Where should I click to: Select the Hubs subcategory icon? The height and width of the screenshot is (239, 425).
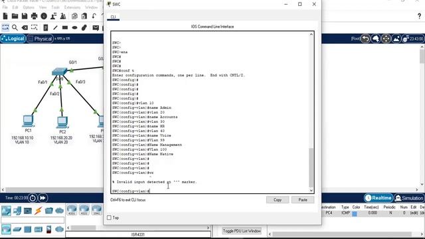tap(28, 230)
